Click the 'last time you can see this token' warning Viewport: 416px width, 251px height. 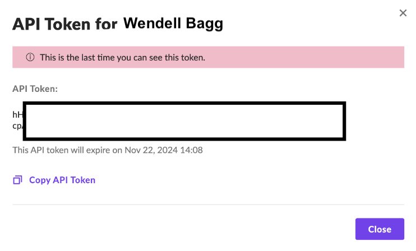(122, 58)
